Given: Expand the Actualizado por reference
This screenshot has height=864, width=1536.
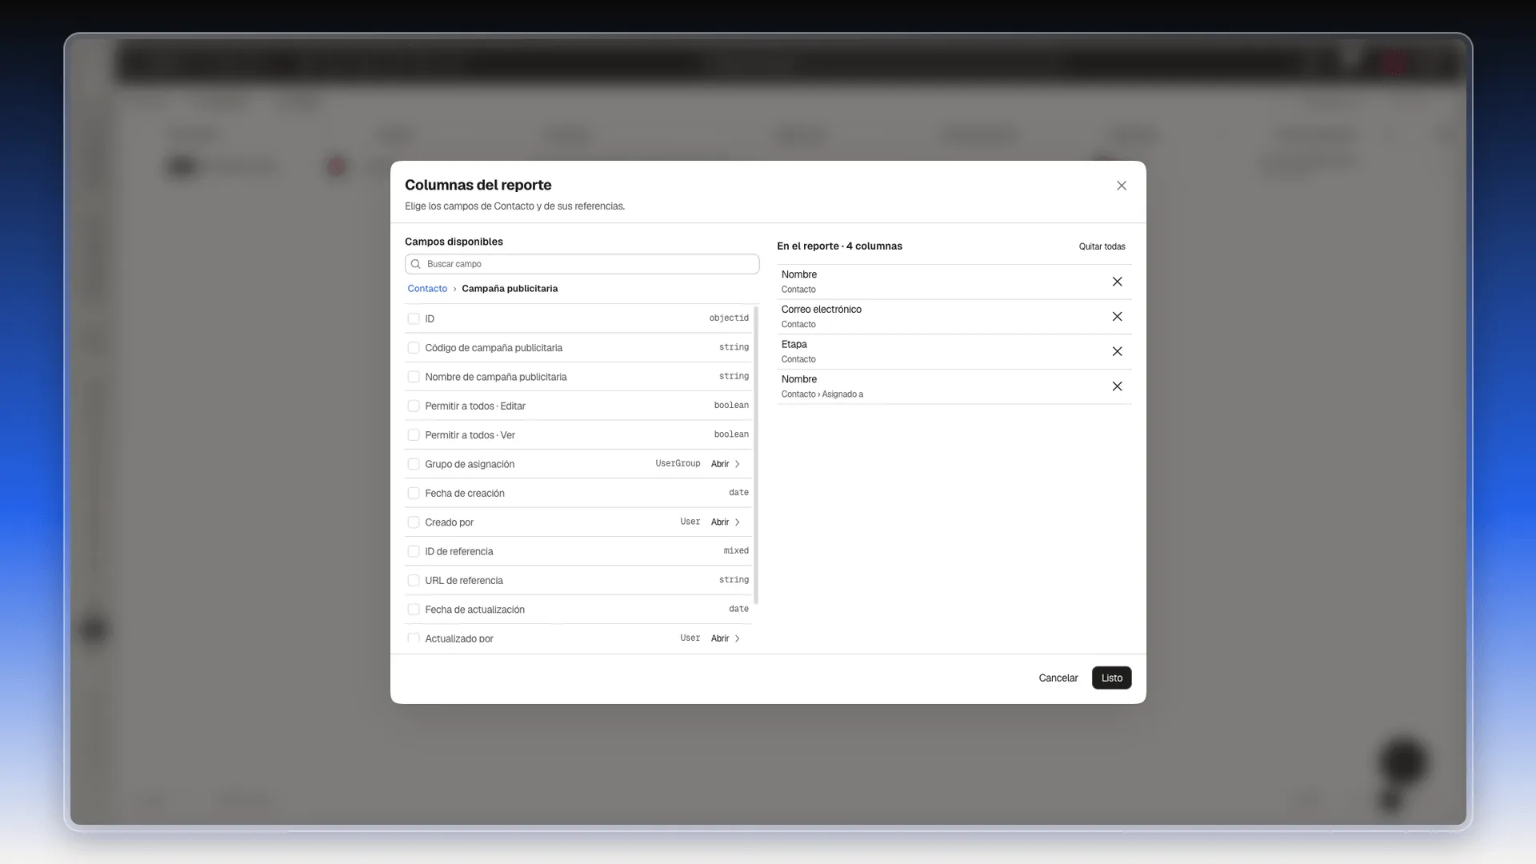Looking at the screenshot, I should click(726, 638).
